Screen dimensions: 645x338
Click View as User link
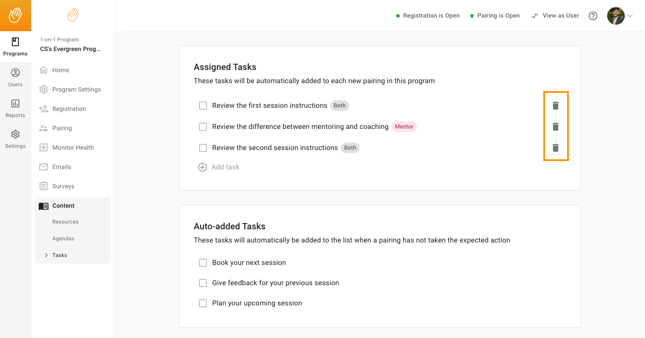pos(561,16)
